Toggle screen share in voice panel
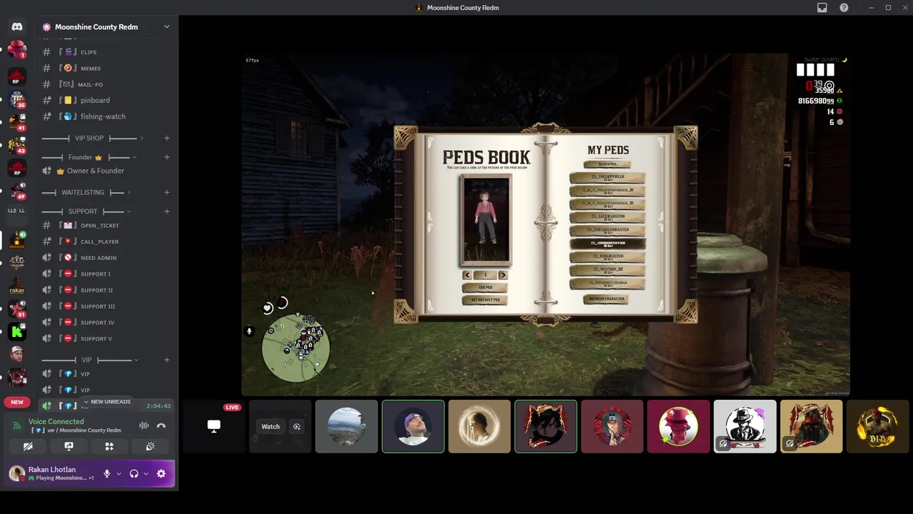The image size is (913, 514). tap(68, 446)
